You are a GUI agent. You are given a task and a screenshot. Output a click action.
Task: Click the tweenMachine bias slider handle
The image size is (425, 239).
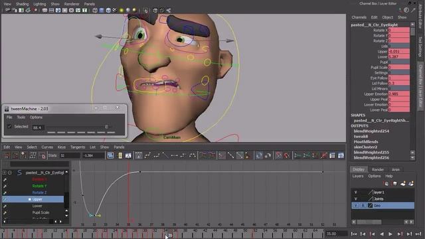click(x=106, y=127)
